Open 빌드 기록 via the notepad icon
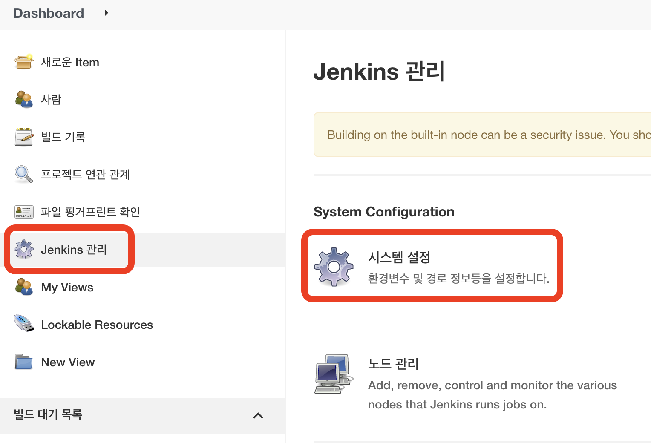Screen dimensions: 651x443 click(x=23, y=136)
